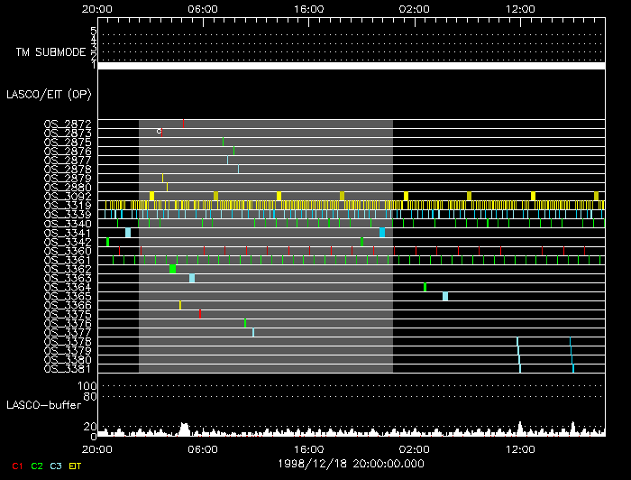The image size is (631, 480).
Task: Click the green marker in the OS_3364 row
Action: coord(425,287)
